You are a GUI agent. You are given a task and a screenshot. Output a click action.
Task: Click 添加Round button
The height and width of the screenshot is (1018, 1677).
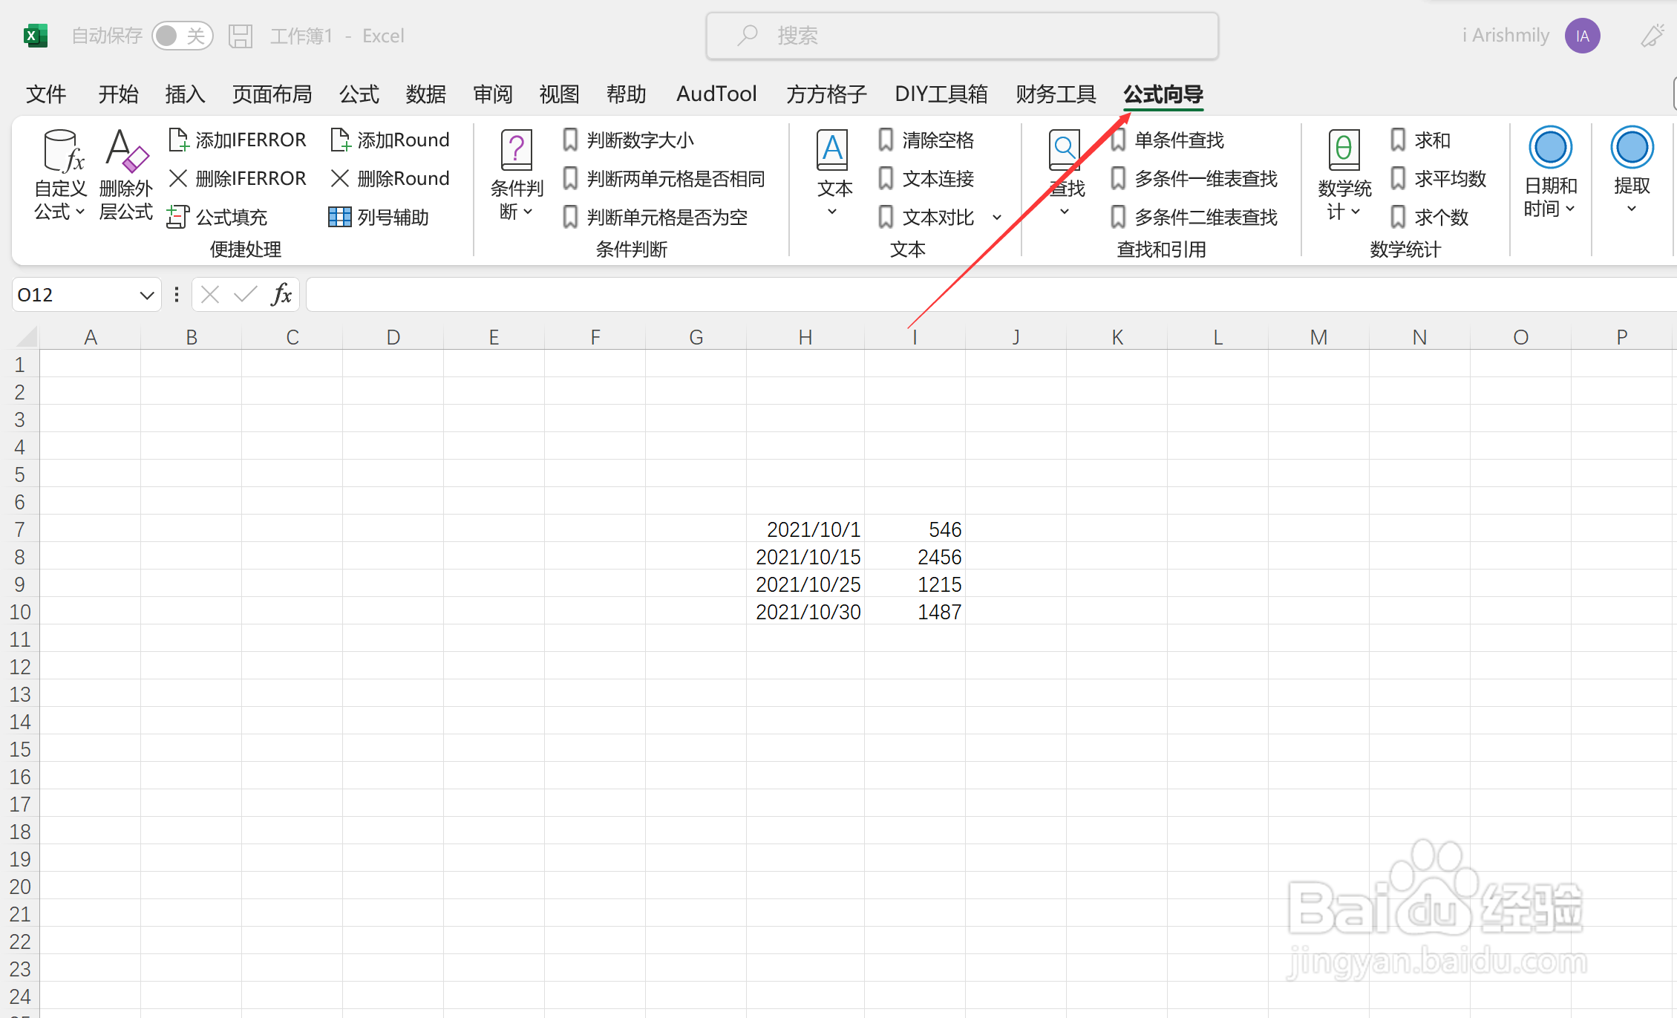(390, 140)
